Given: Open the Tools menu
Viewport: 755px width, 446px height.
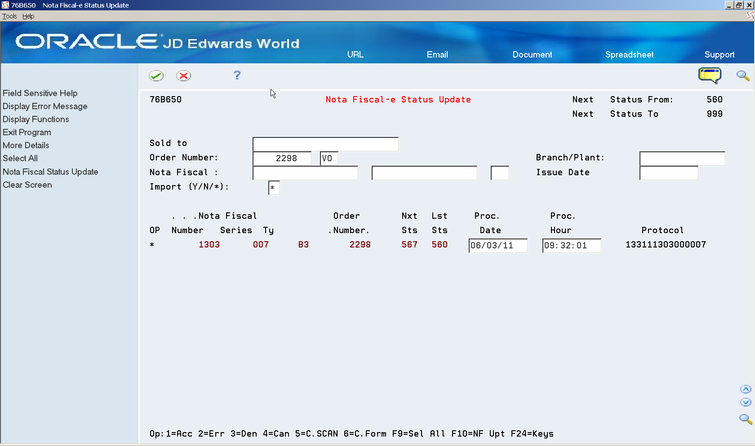Looking at the screenshot, I should [x=9, y=16].
